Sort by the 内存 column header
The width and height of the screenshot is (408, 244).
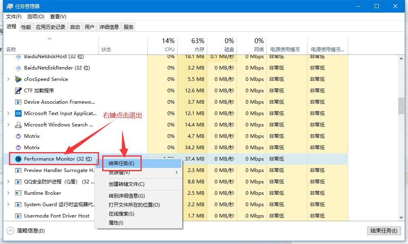click(x=192, y=46)
